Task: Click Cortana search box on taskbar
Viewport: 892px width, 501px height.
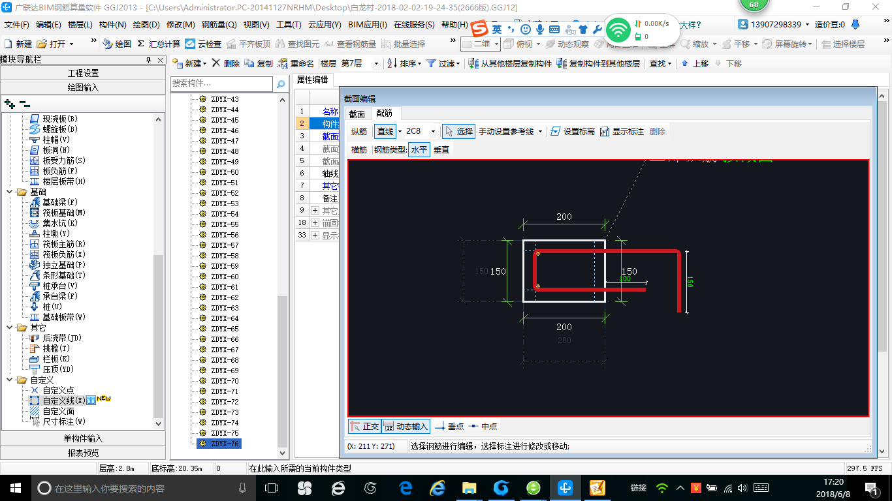Action: (x=143, y=487)
